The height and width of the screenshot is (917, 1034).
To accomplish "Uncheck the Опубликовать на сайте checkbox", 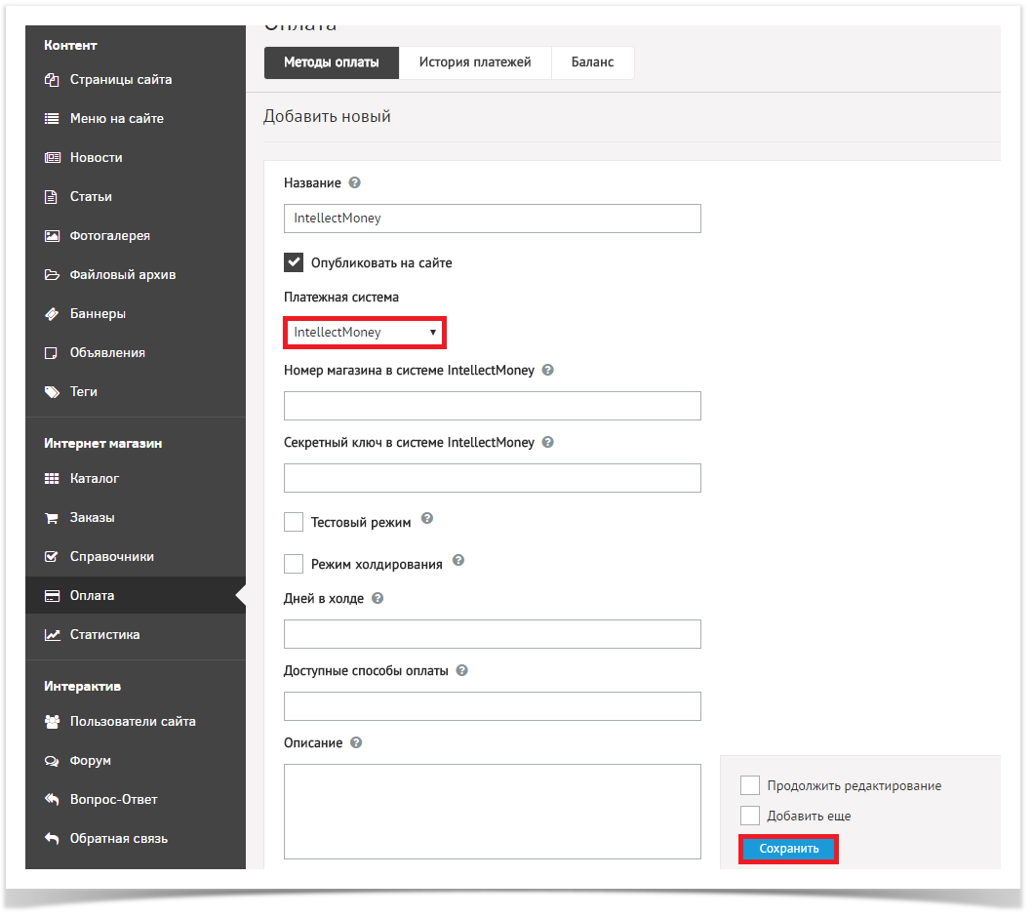I will 294,262.
